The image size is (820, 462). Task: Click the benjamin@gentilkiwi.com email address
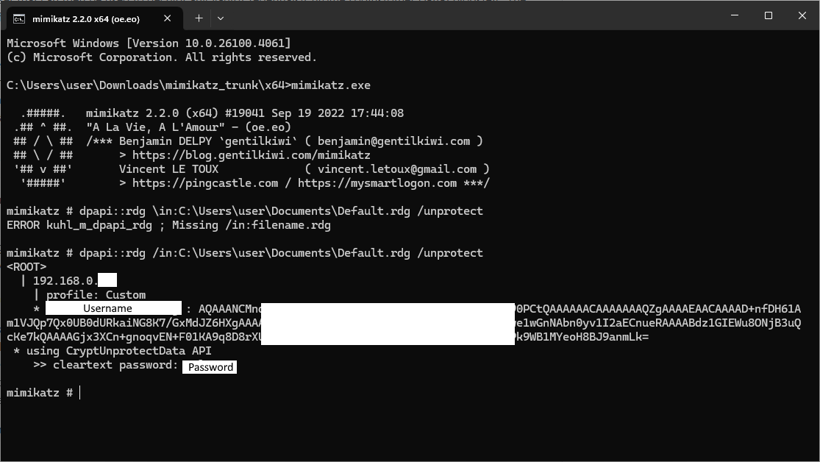pyautogui.click(x=393, y=141)
